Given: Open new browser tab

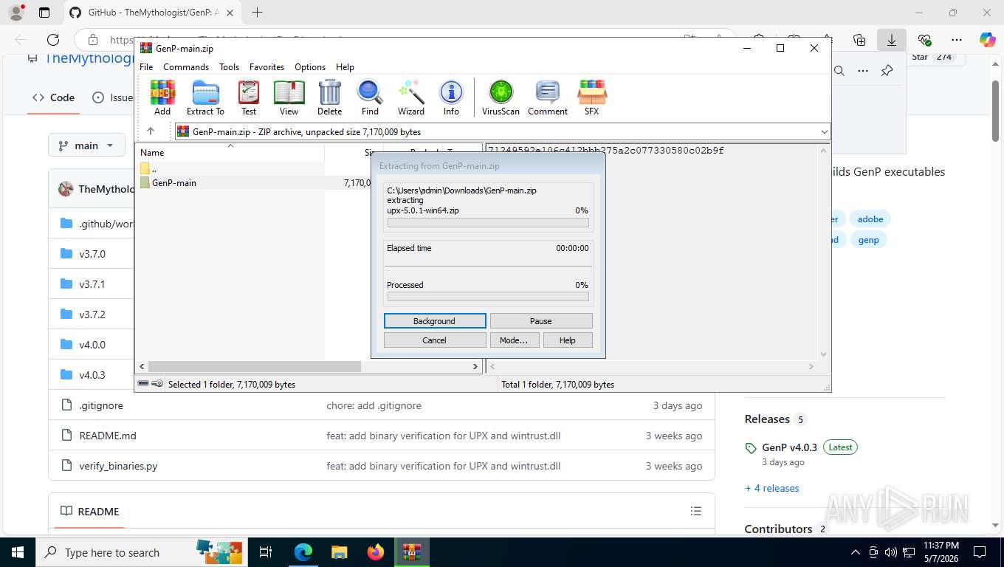Looking at the screenshot, I should tap(257, 13).
